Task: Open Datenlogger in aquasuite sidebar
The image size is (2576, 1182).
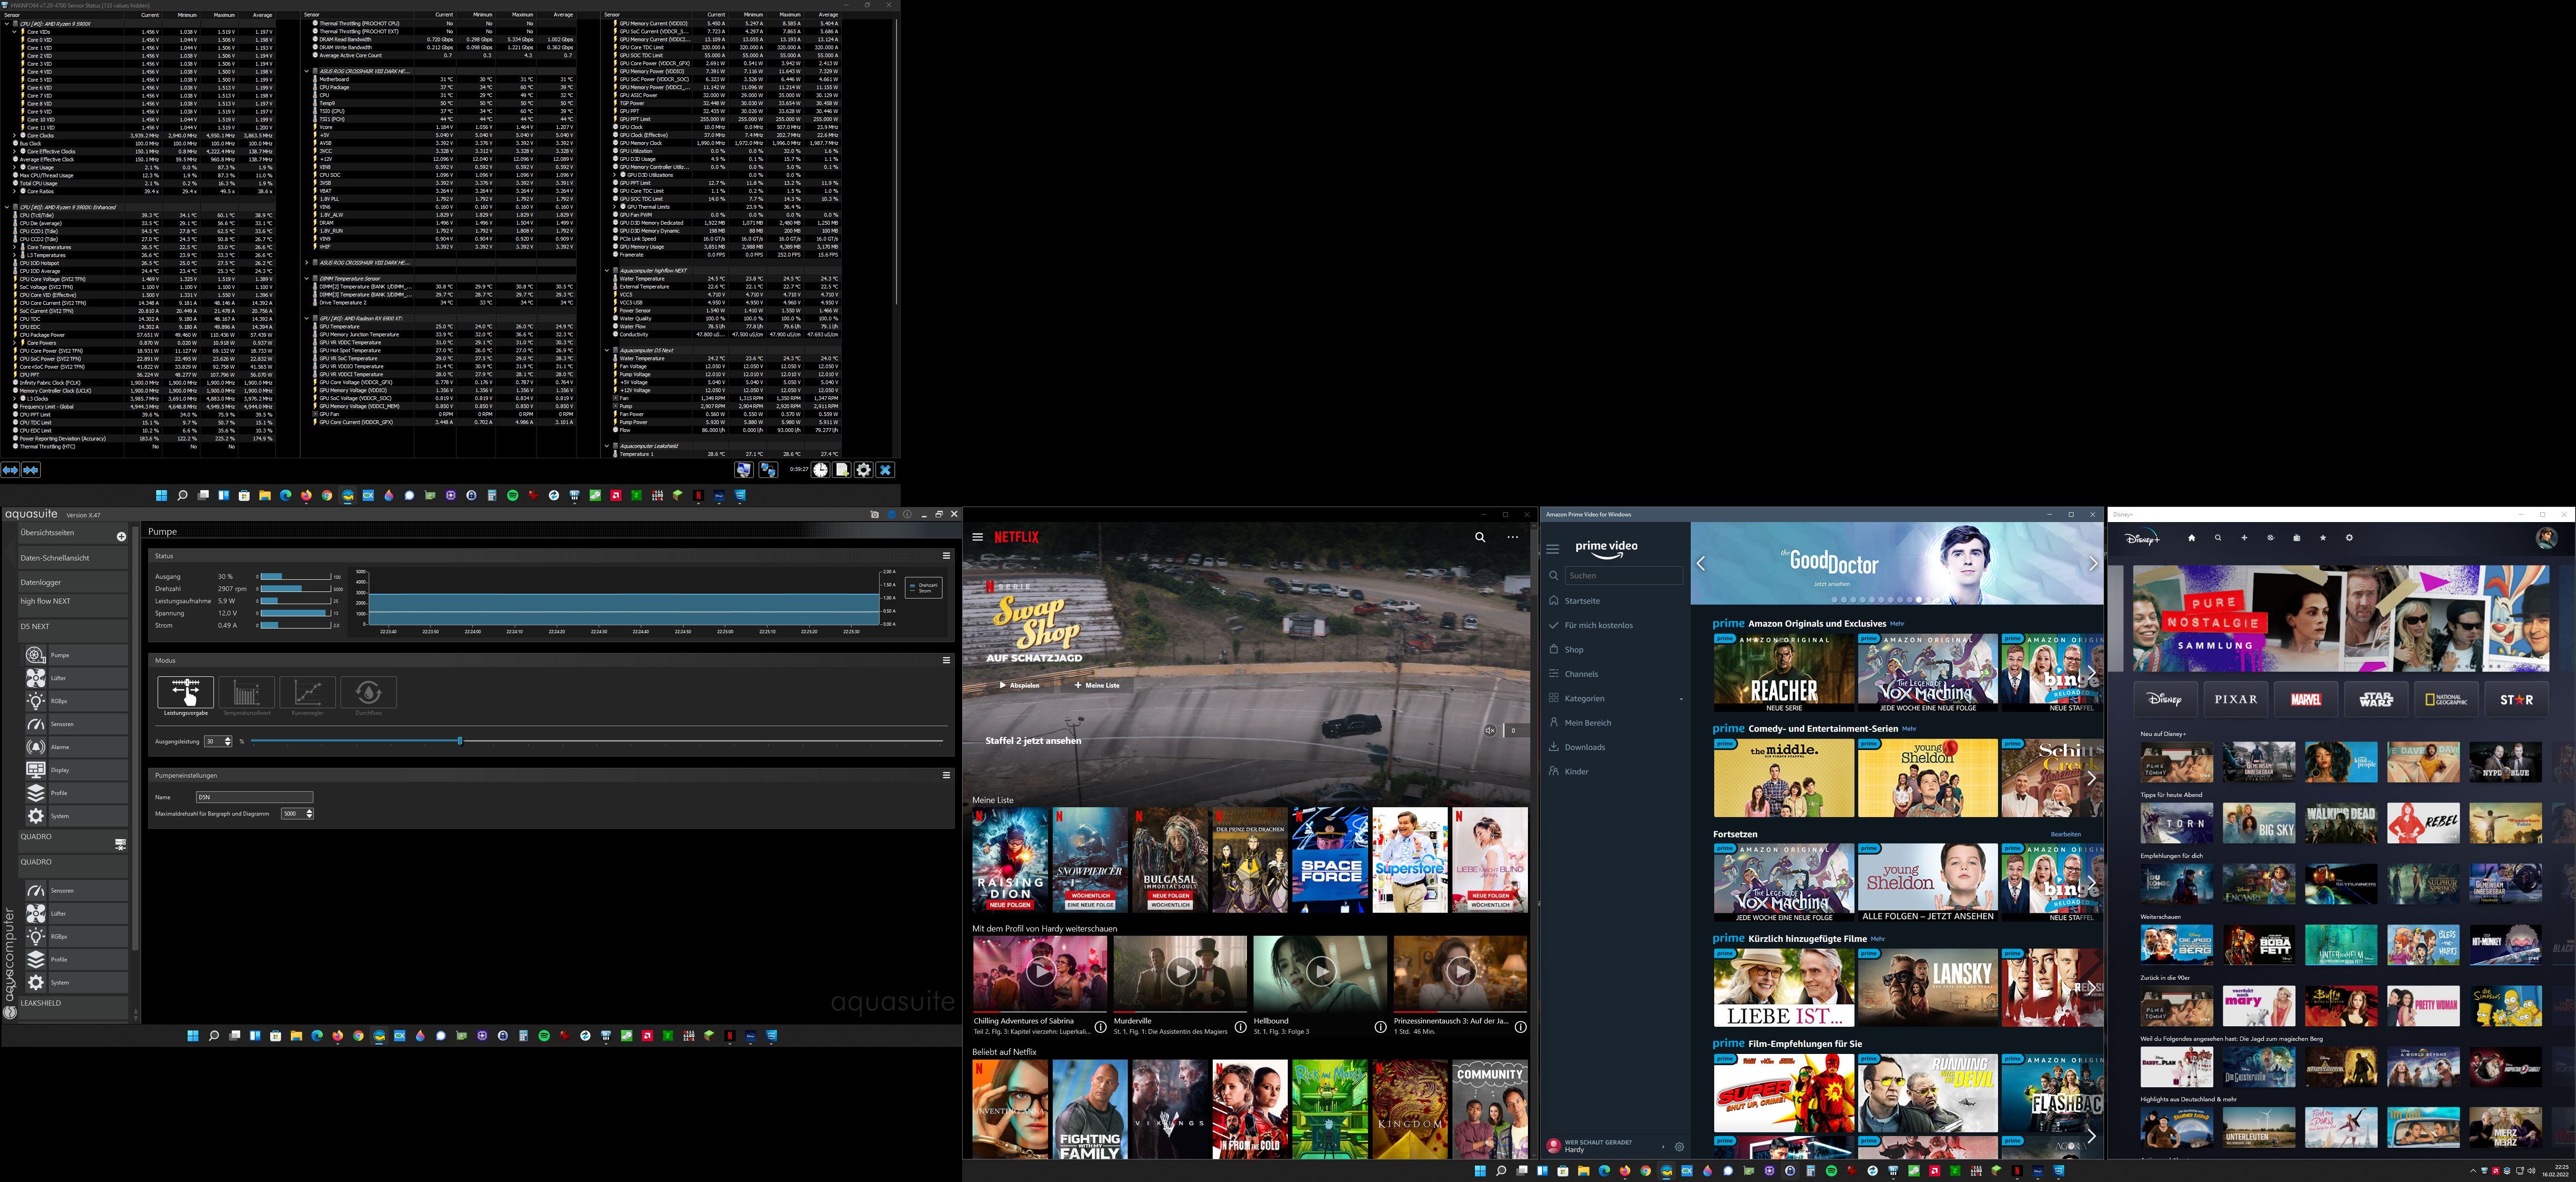Action: pos(73,582)
